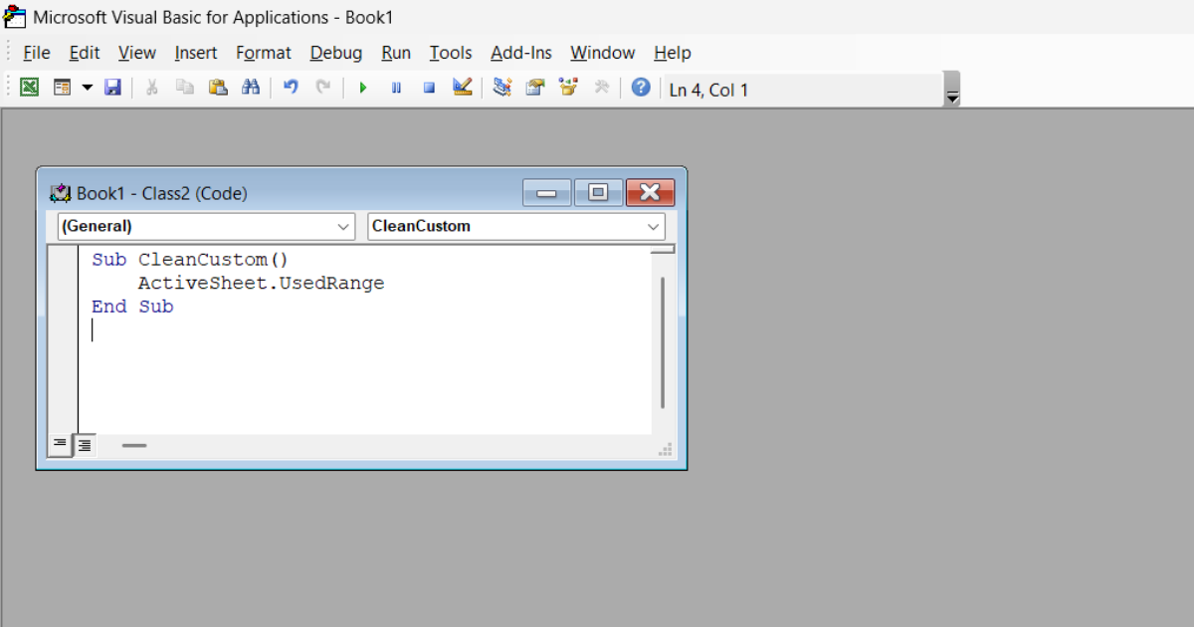
Task: Minimize the Class2 code window
Action: [547, 193]
